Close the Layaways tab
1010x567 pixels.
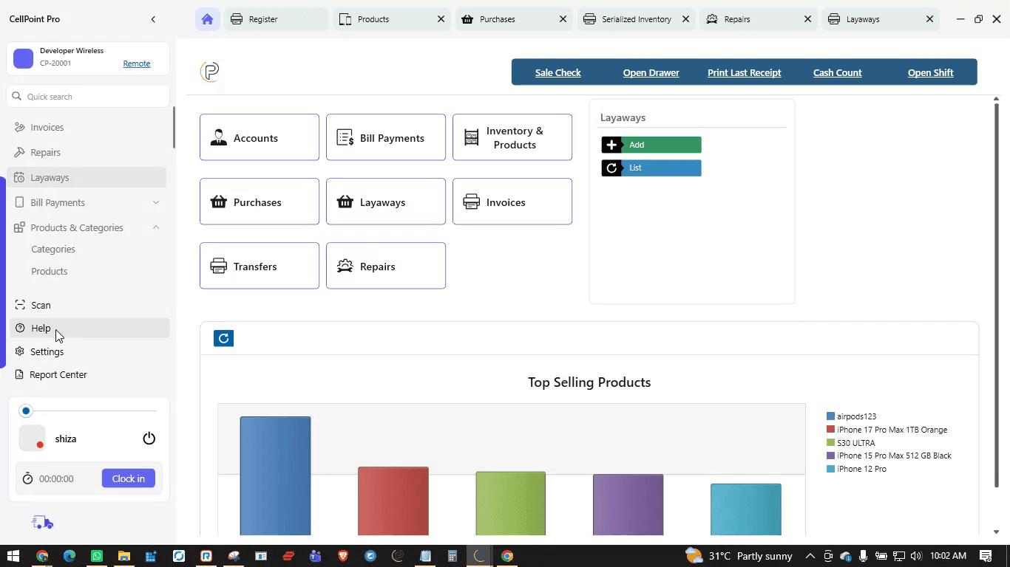tap(929, 19)
